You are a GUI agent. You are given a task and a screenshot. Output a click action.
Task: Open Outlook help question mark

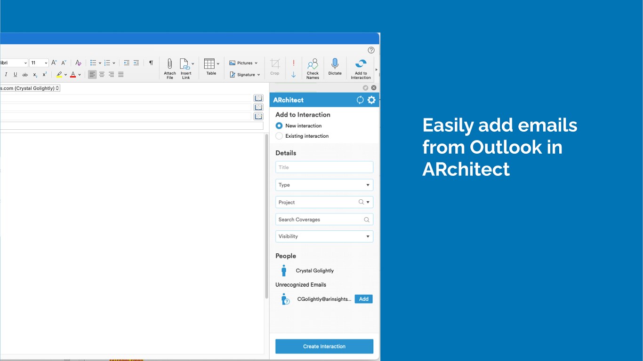[x=371, y=50]
